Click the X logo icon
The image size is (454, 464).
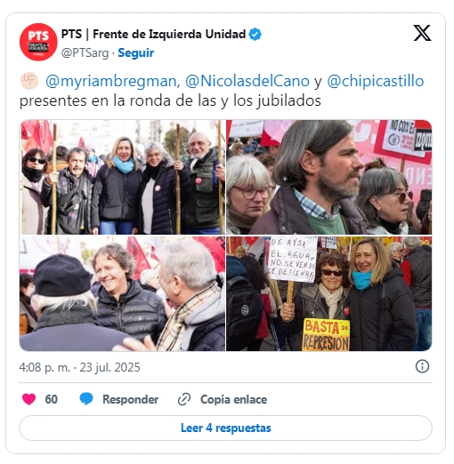point(422,33)
